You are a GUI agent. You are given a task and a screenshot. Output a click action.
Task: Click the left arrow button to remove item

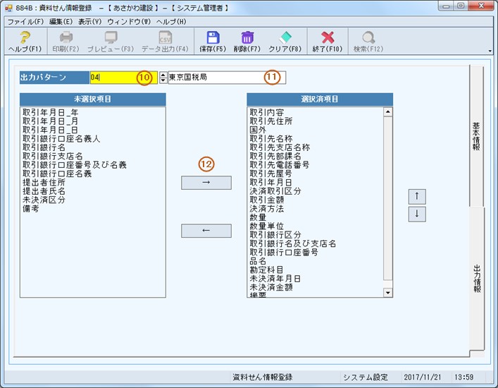(x=206, y=231)
